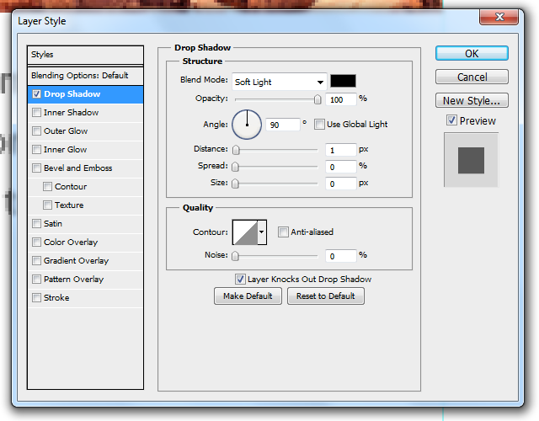The width and height of the screenshot is (539, 421).
Task: Select the Inner Glow style label
Action: [x=66, y=150]
